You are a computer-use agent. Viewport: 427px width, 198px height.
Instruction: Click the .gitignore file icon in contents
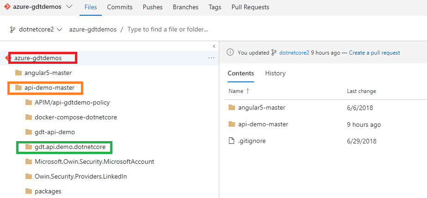231,141
